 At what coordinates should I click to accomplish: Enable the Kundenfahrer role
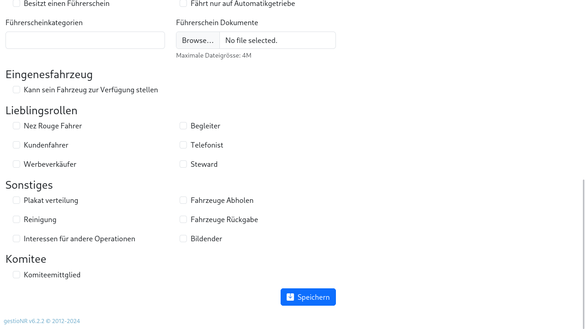(x=16, y=145)
